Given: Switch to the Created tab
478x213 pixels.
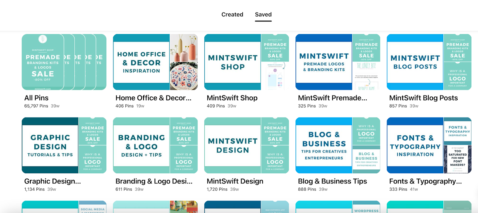Looking at the screenshot, I should point(232,14).
